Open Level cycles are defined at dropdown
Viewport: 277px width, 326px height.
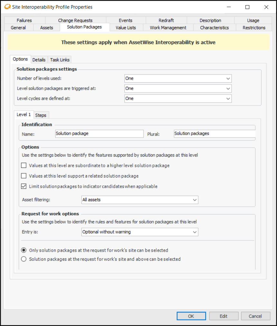click(178, 99)
